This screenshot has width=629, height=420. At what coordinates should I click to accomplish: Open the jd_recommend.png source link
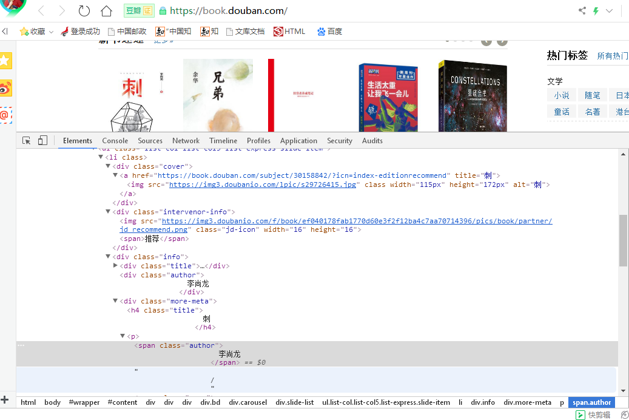[x=336, y=225]
